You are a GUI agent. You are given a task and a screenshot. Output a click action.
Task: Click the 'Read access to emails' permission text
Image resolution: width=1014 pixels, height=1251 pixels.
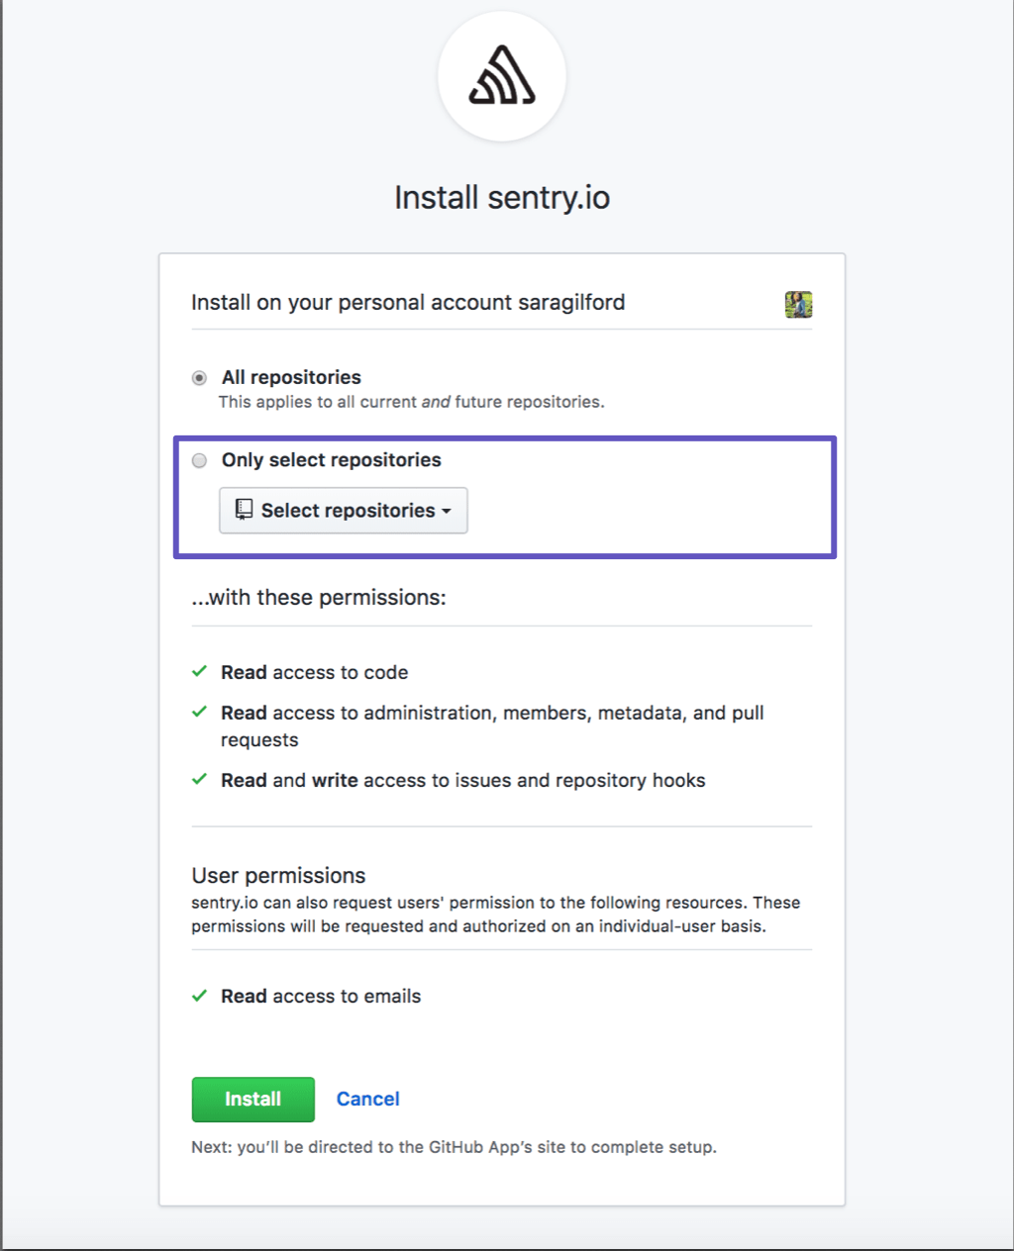click(x=321, y=997)
